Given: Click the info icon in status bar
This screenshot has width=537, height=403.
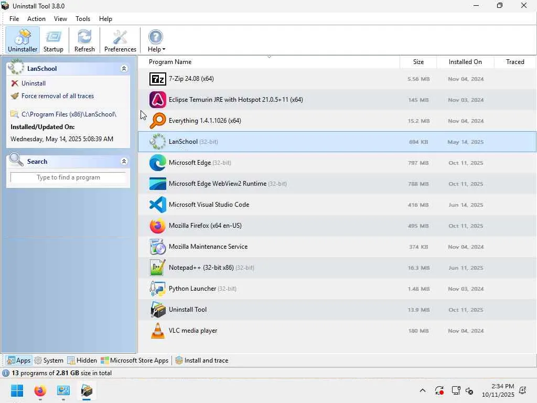Looking at the screenshot, I should tap(6, 373).
